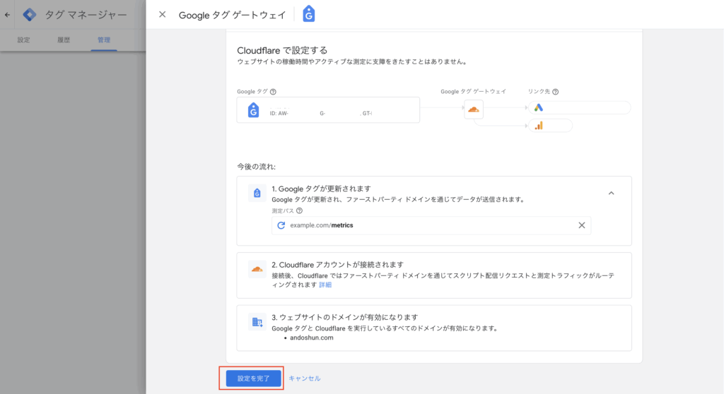Click the 2. Cloudflare アカウントが接続されます heading
The image size is (724, 394).
coord(337,265)
